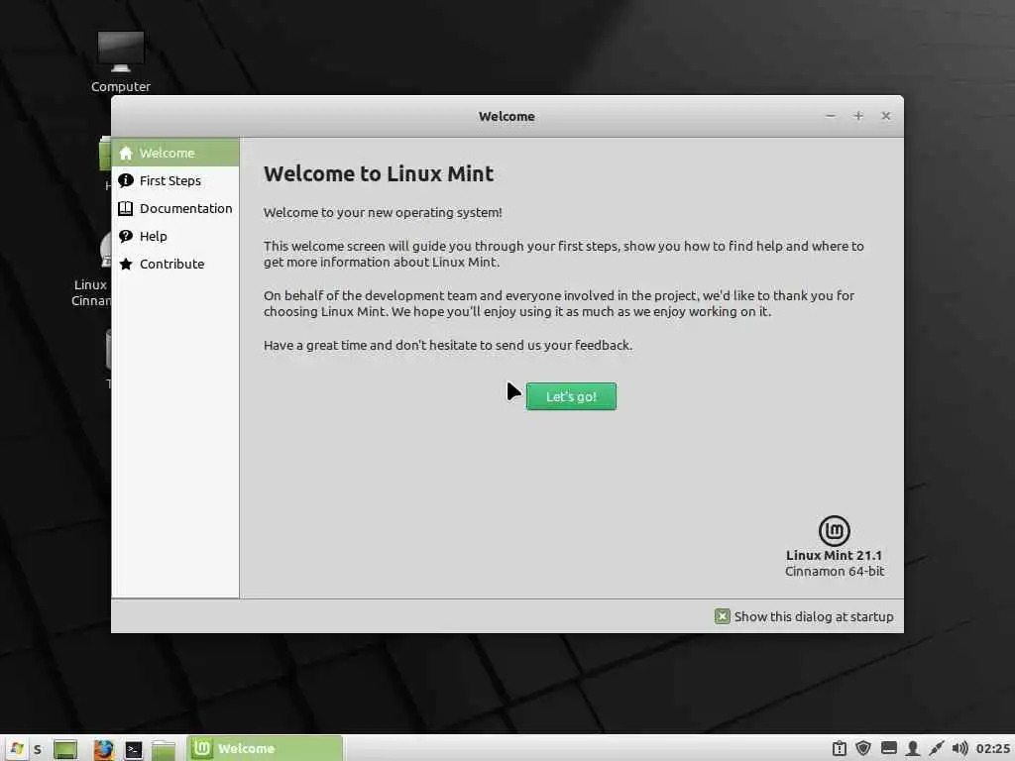Image resolution: width=1015 pixels, height=761 pixels.
Task: Click the Linux Mint logo above version
Action: point(835,531)
